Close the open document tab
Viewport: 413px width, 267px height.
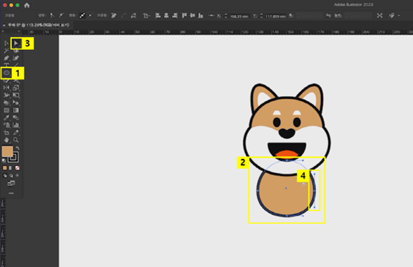4,25
